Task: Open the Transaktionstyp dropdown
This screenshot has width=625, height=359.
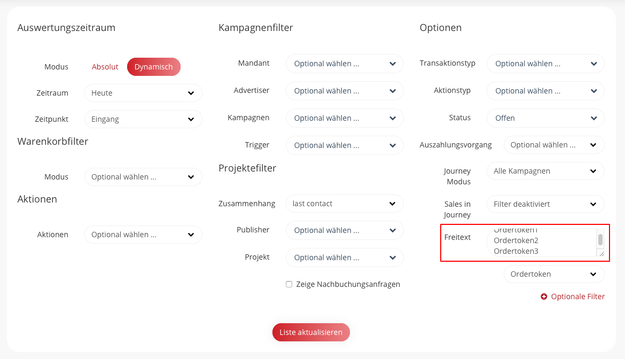Action: tap(545, 64)
